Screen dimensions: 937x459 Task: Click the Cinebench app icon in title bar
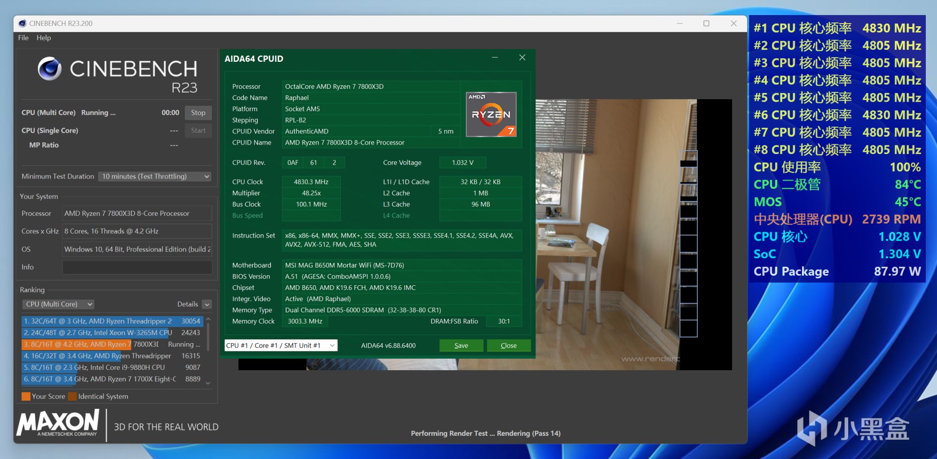click(x=23, y=23)
